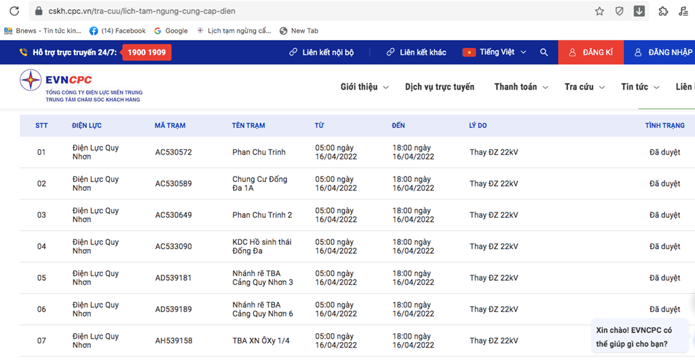The image size is (695, 361).
Task: Click the EVNCPC logo
Action: click(81, 86)
